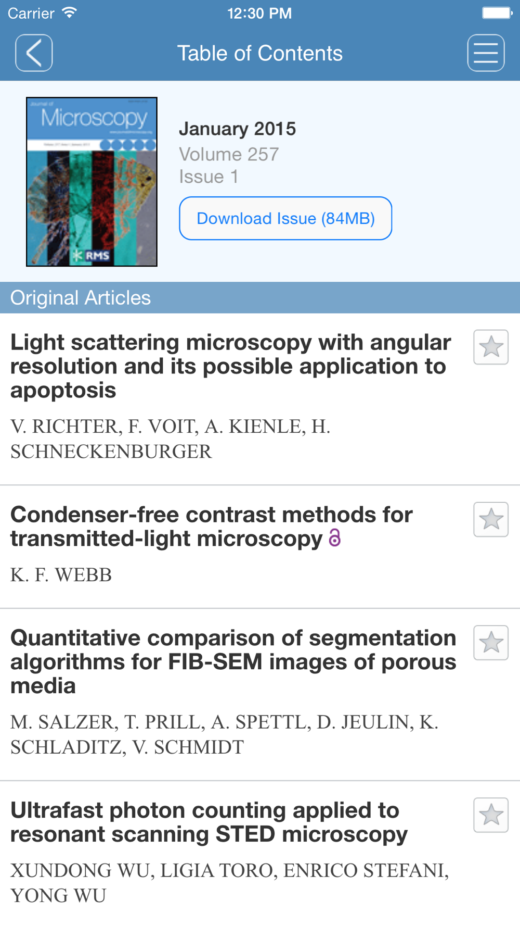Tap the back arrow icon

point(34,53)
